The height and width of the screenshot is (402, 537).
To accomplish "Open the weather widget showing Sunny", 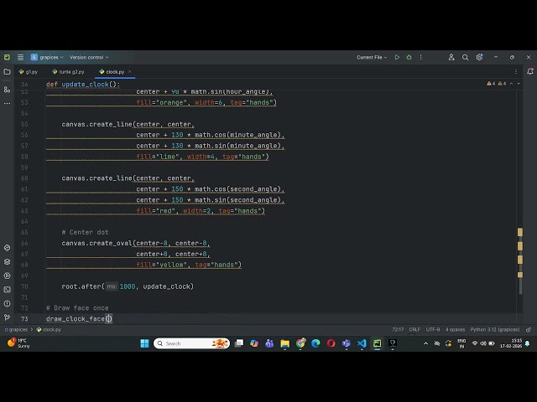I will pyautogui.click(x=18, y=343).
